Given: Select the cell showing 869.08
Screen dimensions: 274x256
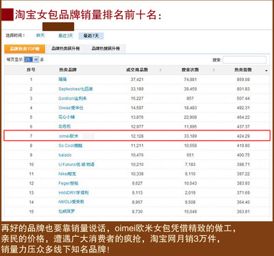Looking at the screenshot, I should point(243,80).
